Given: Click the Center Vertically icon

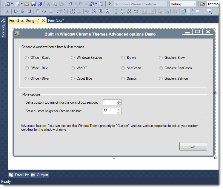Looking at the screenshot, I should click(x=151, y=11).
